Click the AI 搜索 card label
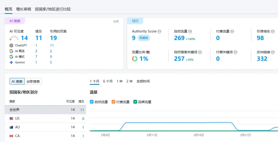The height and width of the screenshot is (142, 278). pos(15,21)
